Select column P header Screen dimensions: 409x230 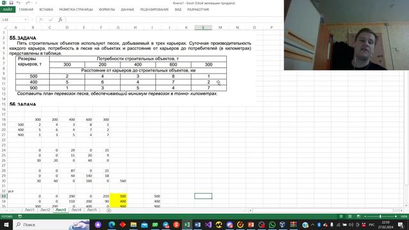click(271, 27)
